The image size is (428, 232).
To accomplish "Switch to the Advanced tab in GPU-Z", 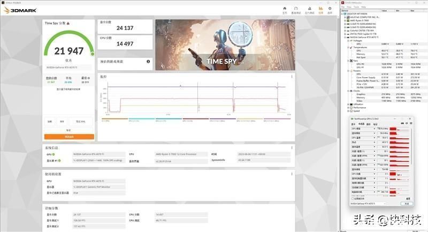I will click(x=368, y=124).
